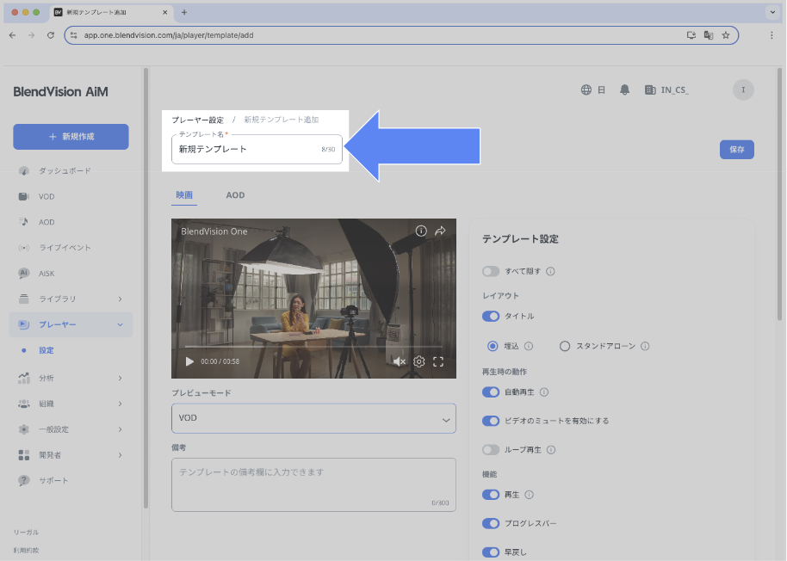Screen dimensions: 787x561
Task: Open the notifications bell
Action: [x=624, y=89]
